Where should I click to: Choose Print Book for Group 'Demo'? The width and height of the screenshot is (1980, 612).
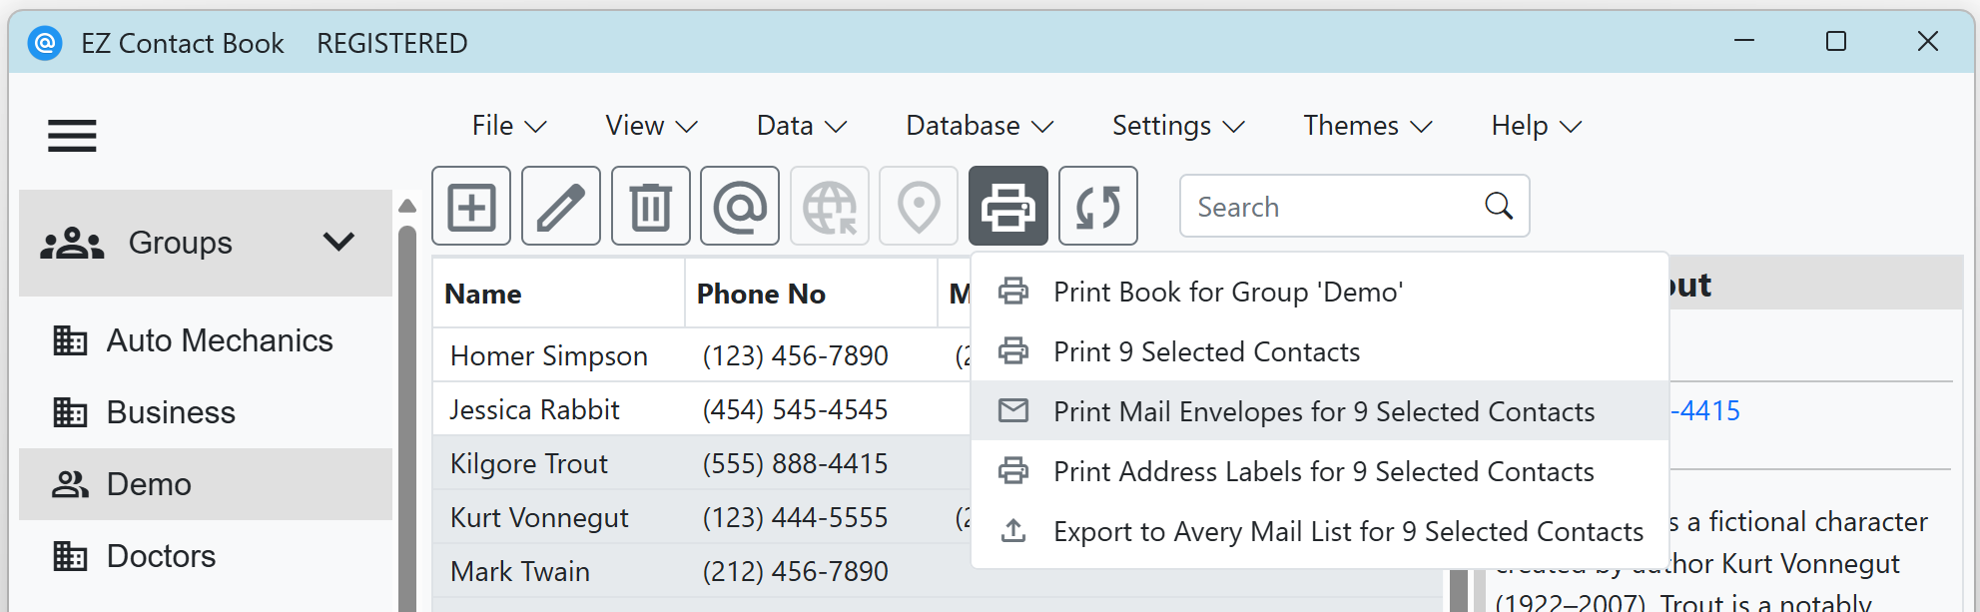pos(1320,292)
